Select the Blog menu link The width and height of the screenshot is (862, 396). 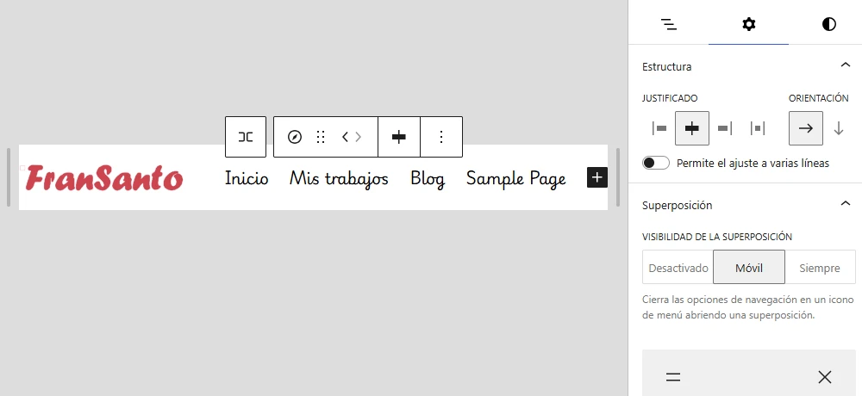[x=428, y=178]
